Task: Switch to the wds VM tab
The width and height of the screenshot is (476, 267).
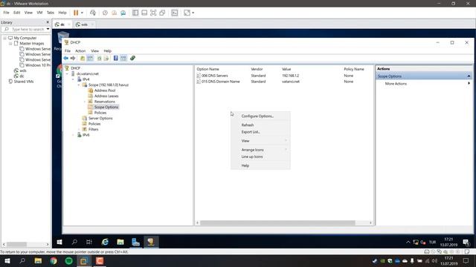Action: pyautogui.click(x=84, y=24)
